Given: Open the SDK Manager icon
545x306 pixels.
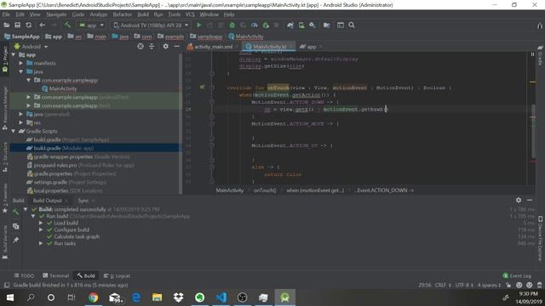Looking at the screenshot, I should (313, 25).
